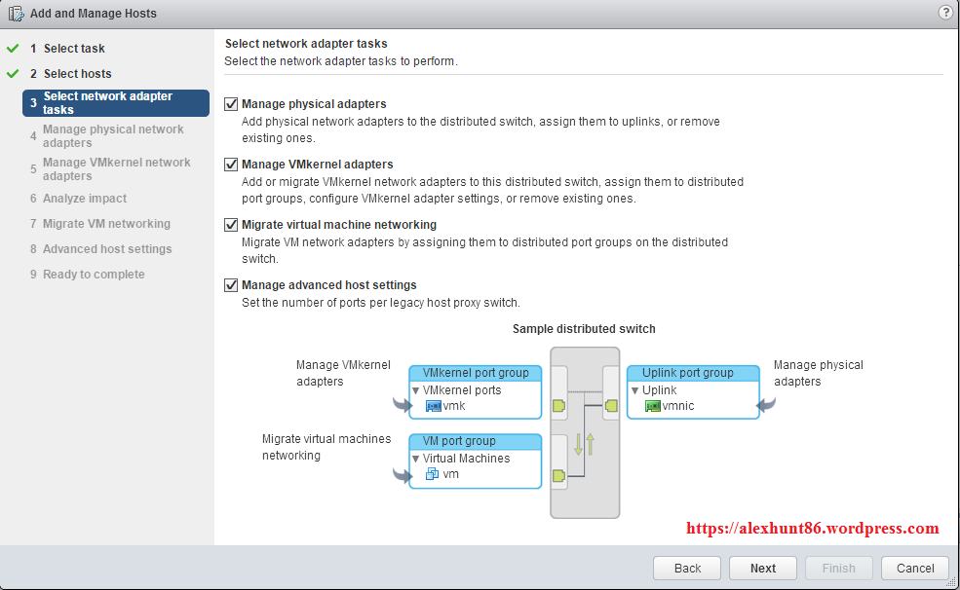Click the vmnic physical adapter icon
The height and width of the screenshot is (590, 960).
point(652,406)
